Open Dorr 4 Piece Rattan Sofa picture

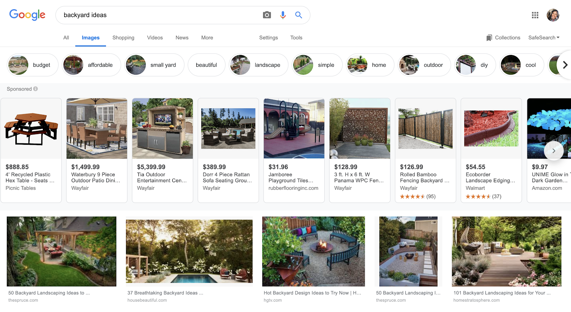[x=228, y=128]
